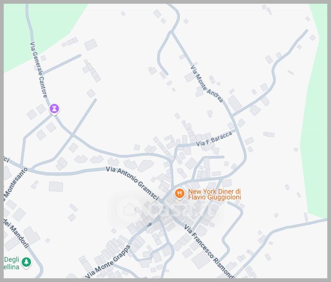Image resolution: width=331 pixels, height=282 pixels.
Task: Click the Via Antonio Gramsci street label
Action: click(132, 183)
